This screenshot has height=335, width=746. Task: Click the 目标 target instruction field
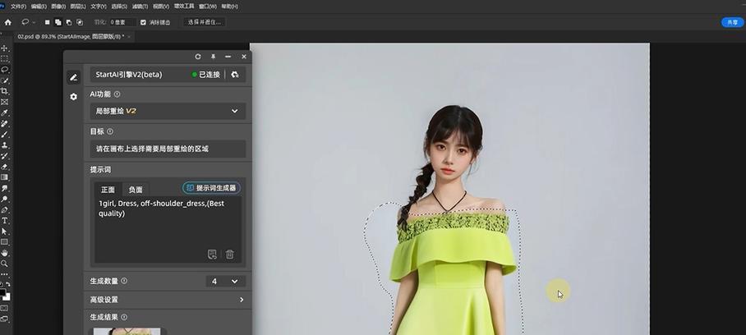click(168, 149)
